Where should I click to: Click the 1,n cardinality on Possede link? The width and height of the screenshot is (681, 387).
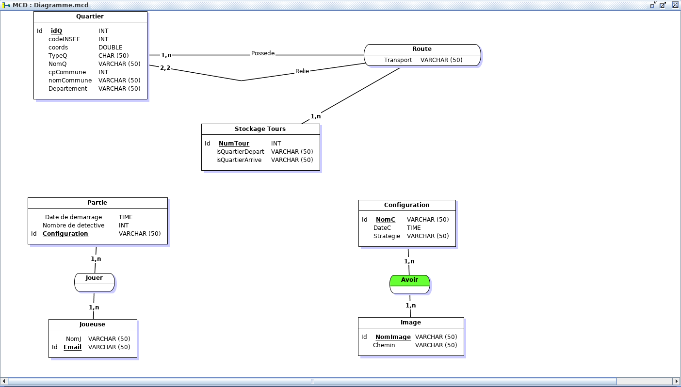point(166,55)
